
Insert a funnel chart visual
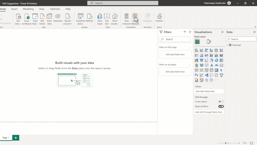[201, 60]
